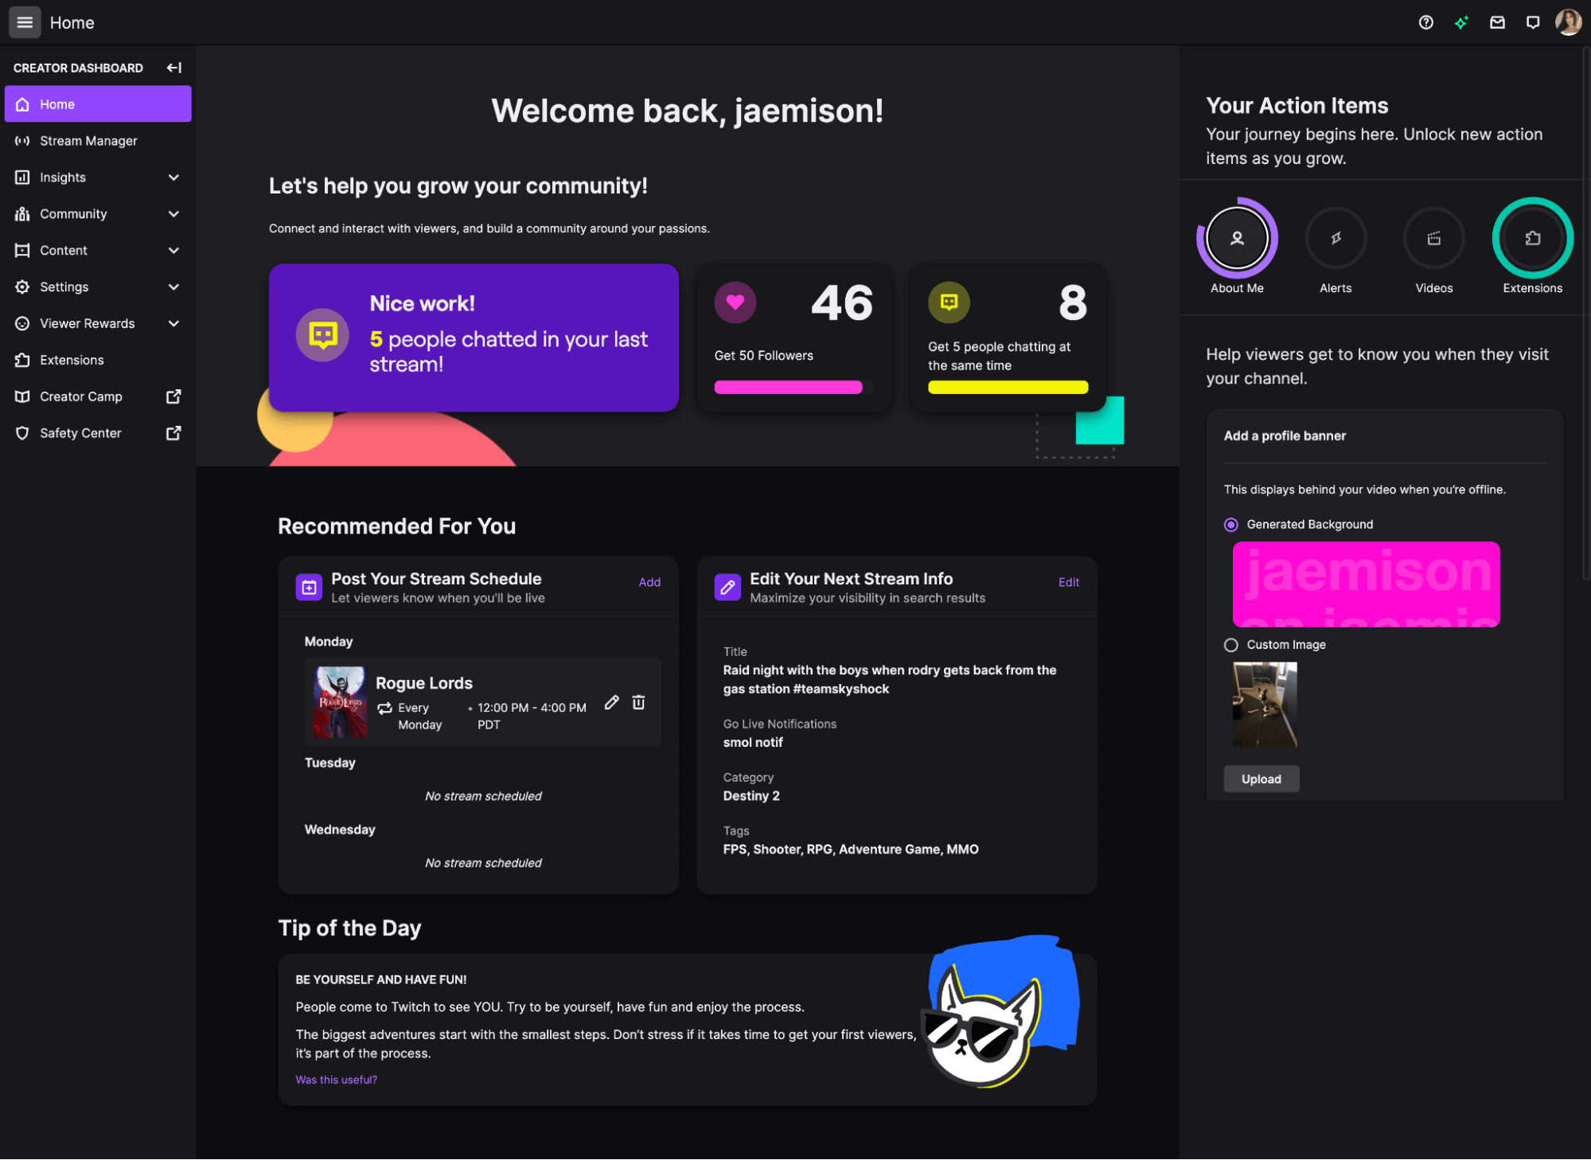Open the Safety Center menu item
1591x1160 pixels.
tap(80, 432)
